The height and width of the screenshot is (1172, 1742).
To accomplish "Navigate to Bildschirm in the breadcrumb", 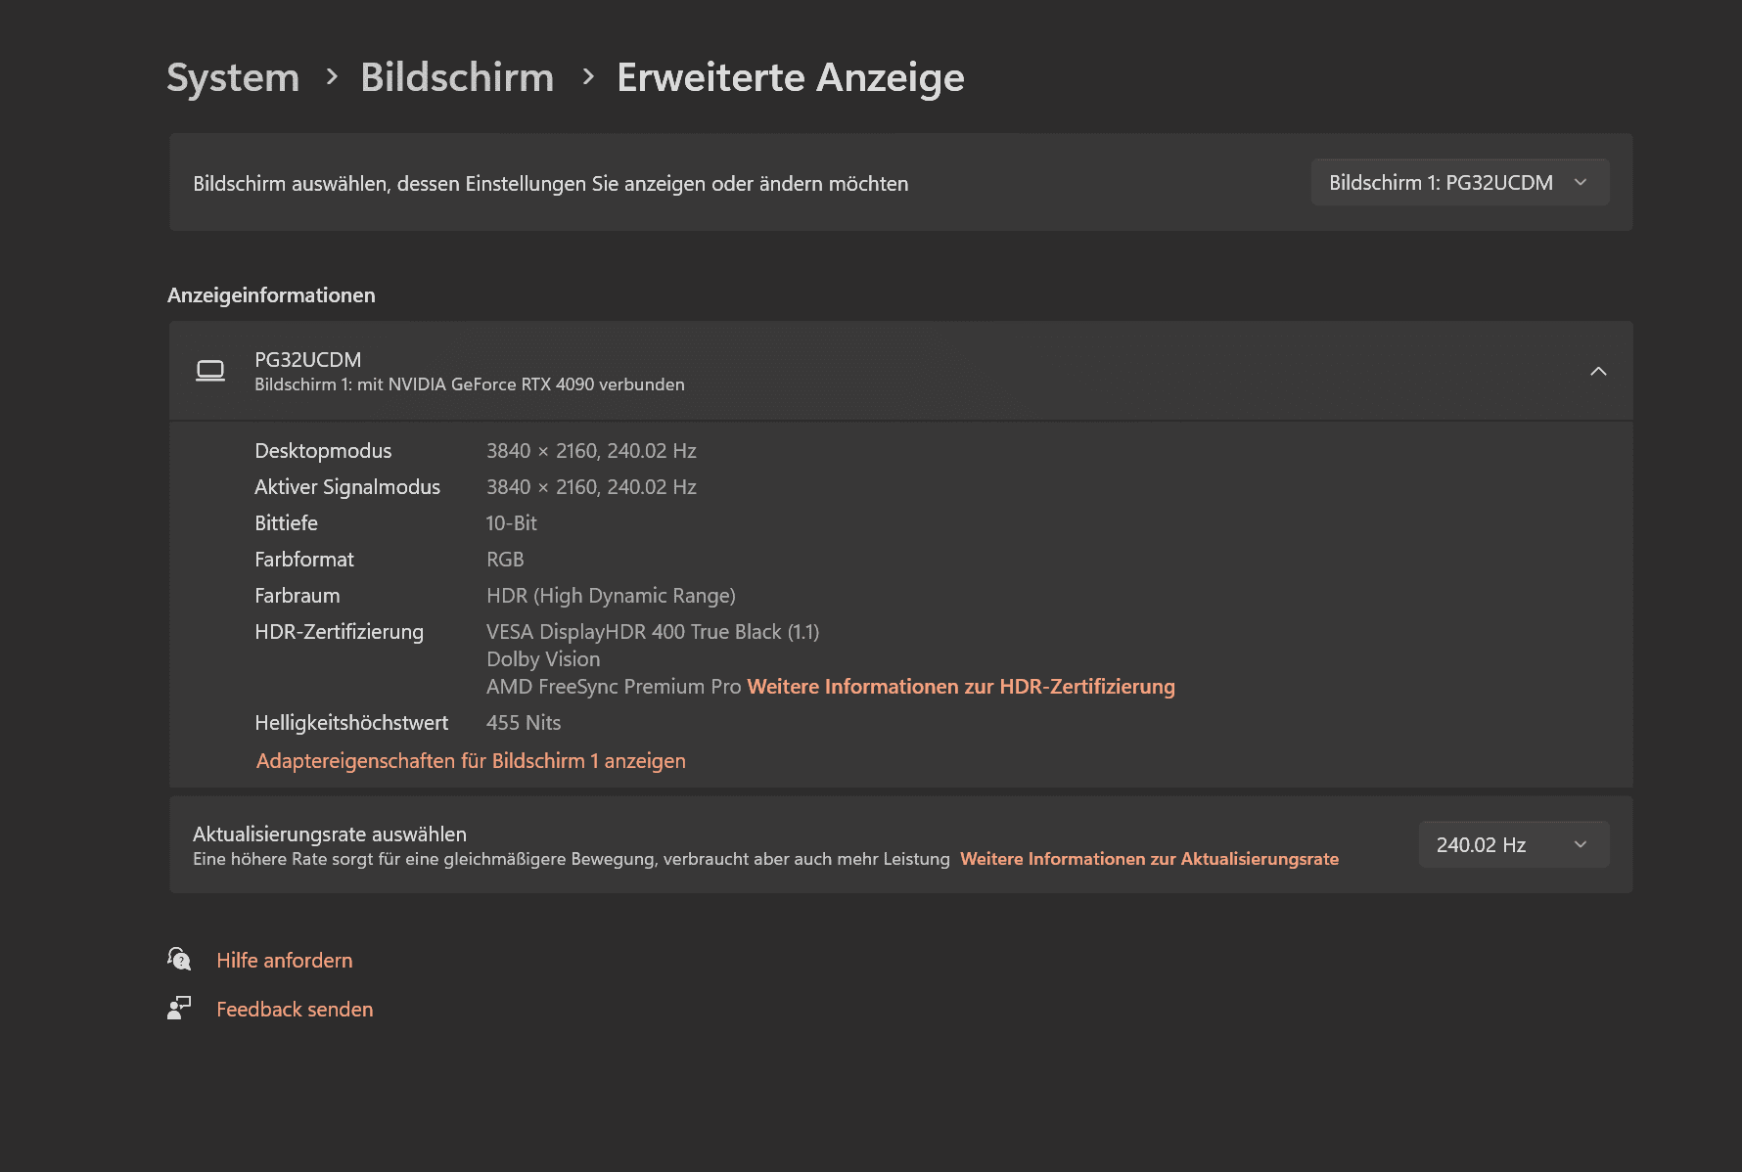I will [457, 77].
